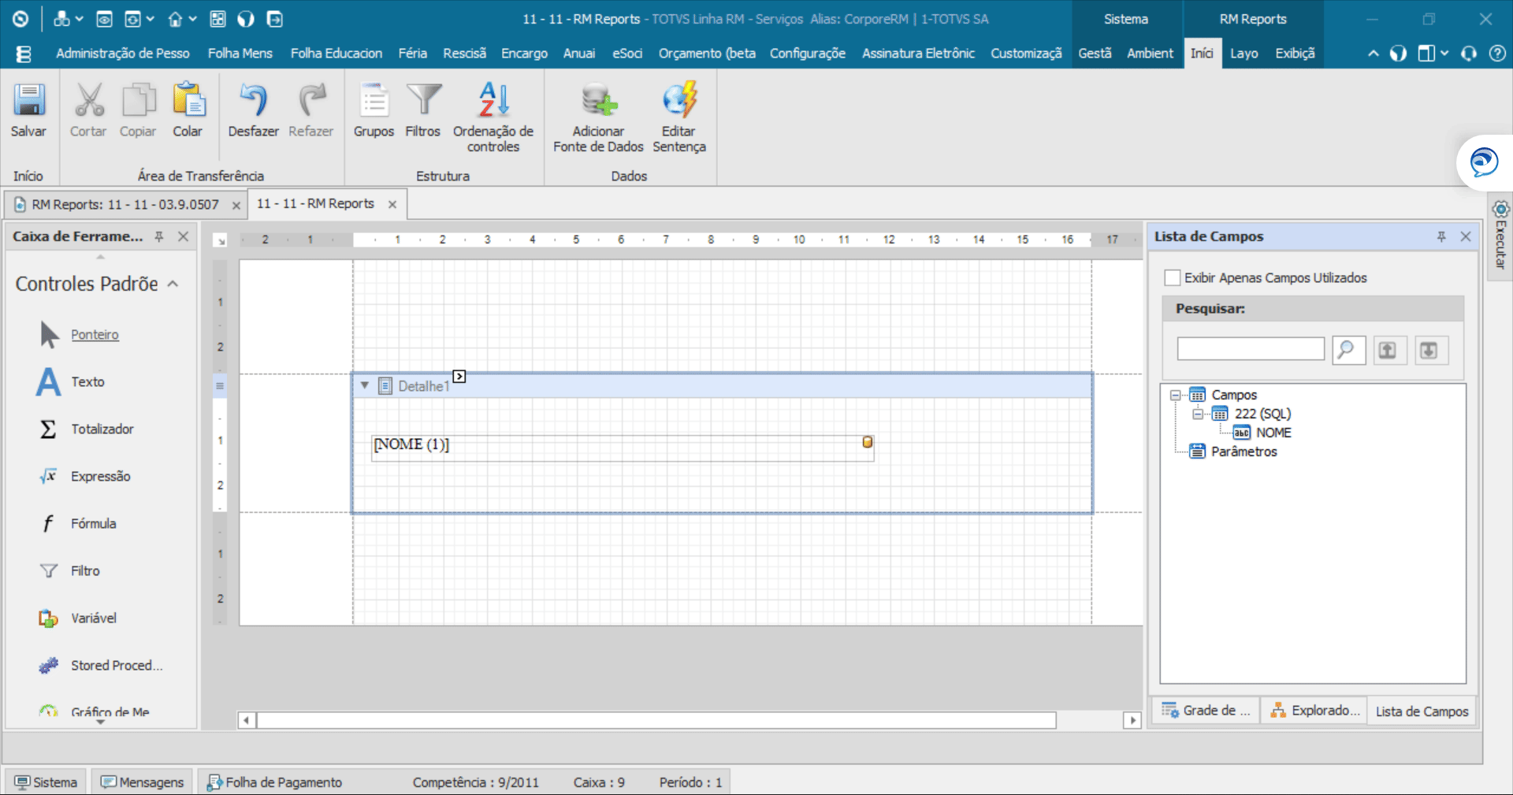
Task: Collapse the Detalhe1 band arrow
Action: pyautogui.click(x=364, y=386)
